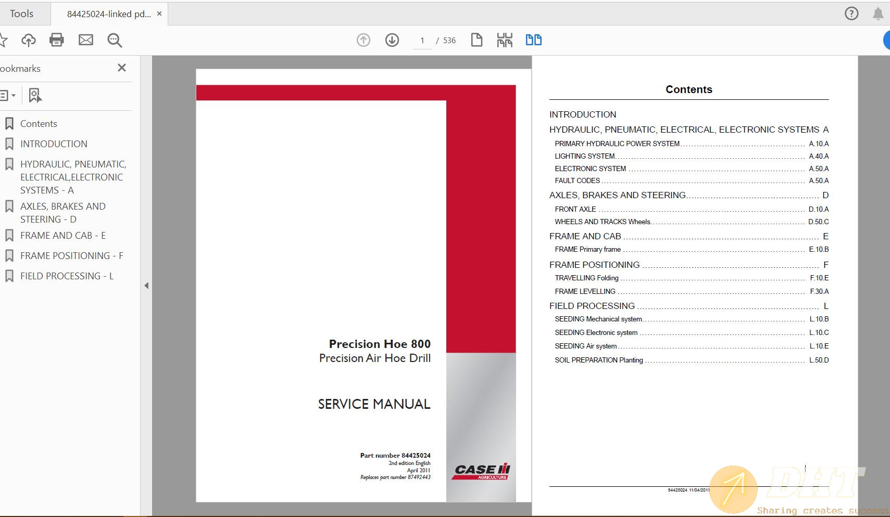
Task: Follow the TRAVELLING Folding link
Action: [692, 278]
